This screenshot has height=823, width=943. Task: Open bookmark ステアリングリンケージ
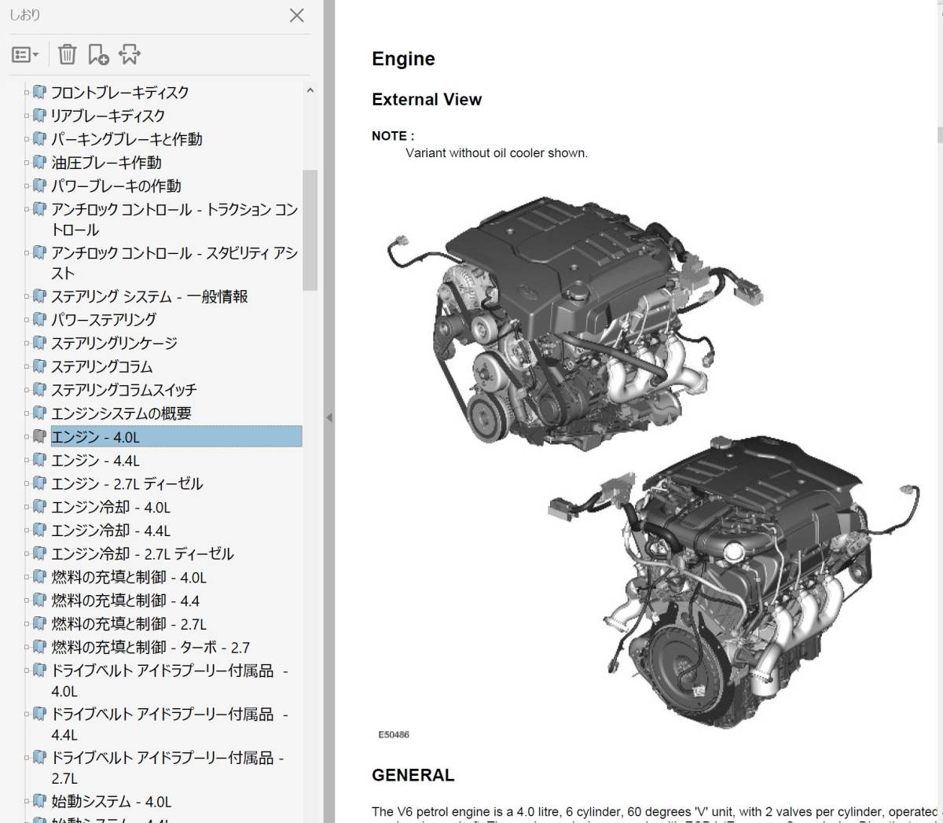114,344
